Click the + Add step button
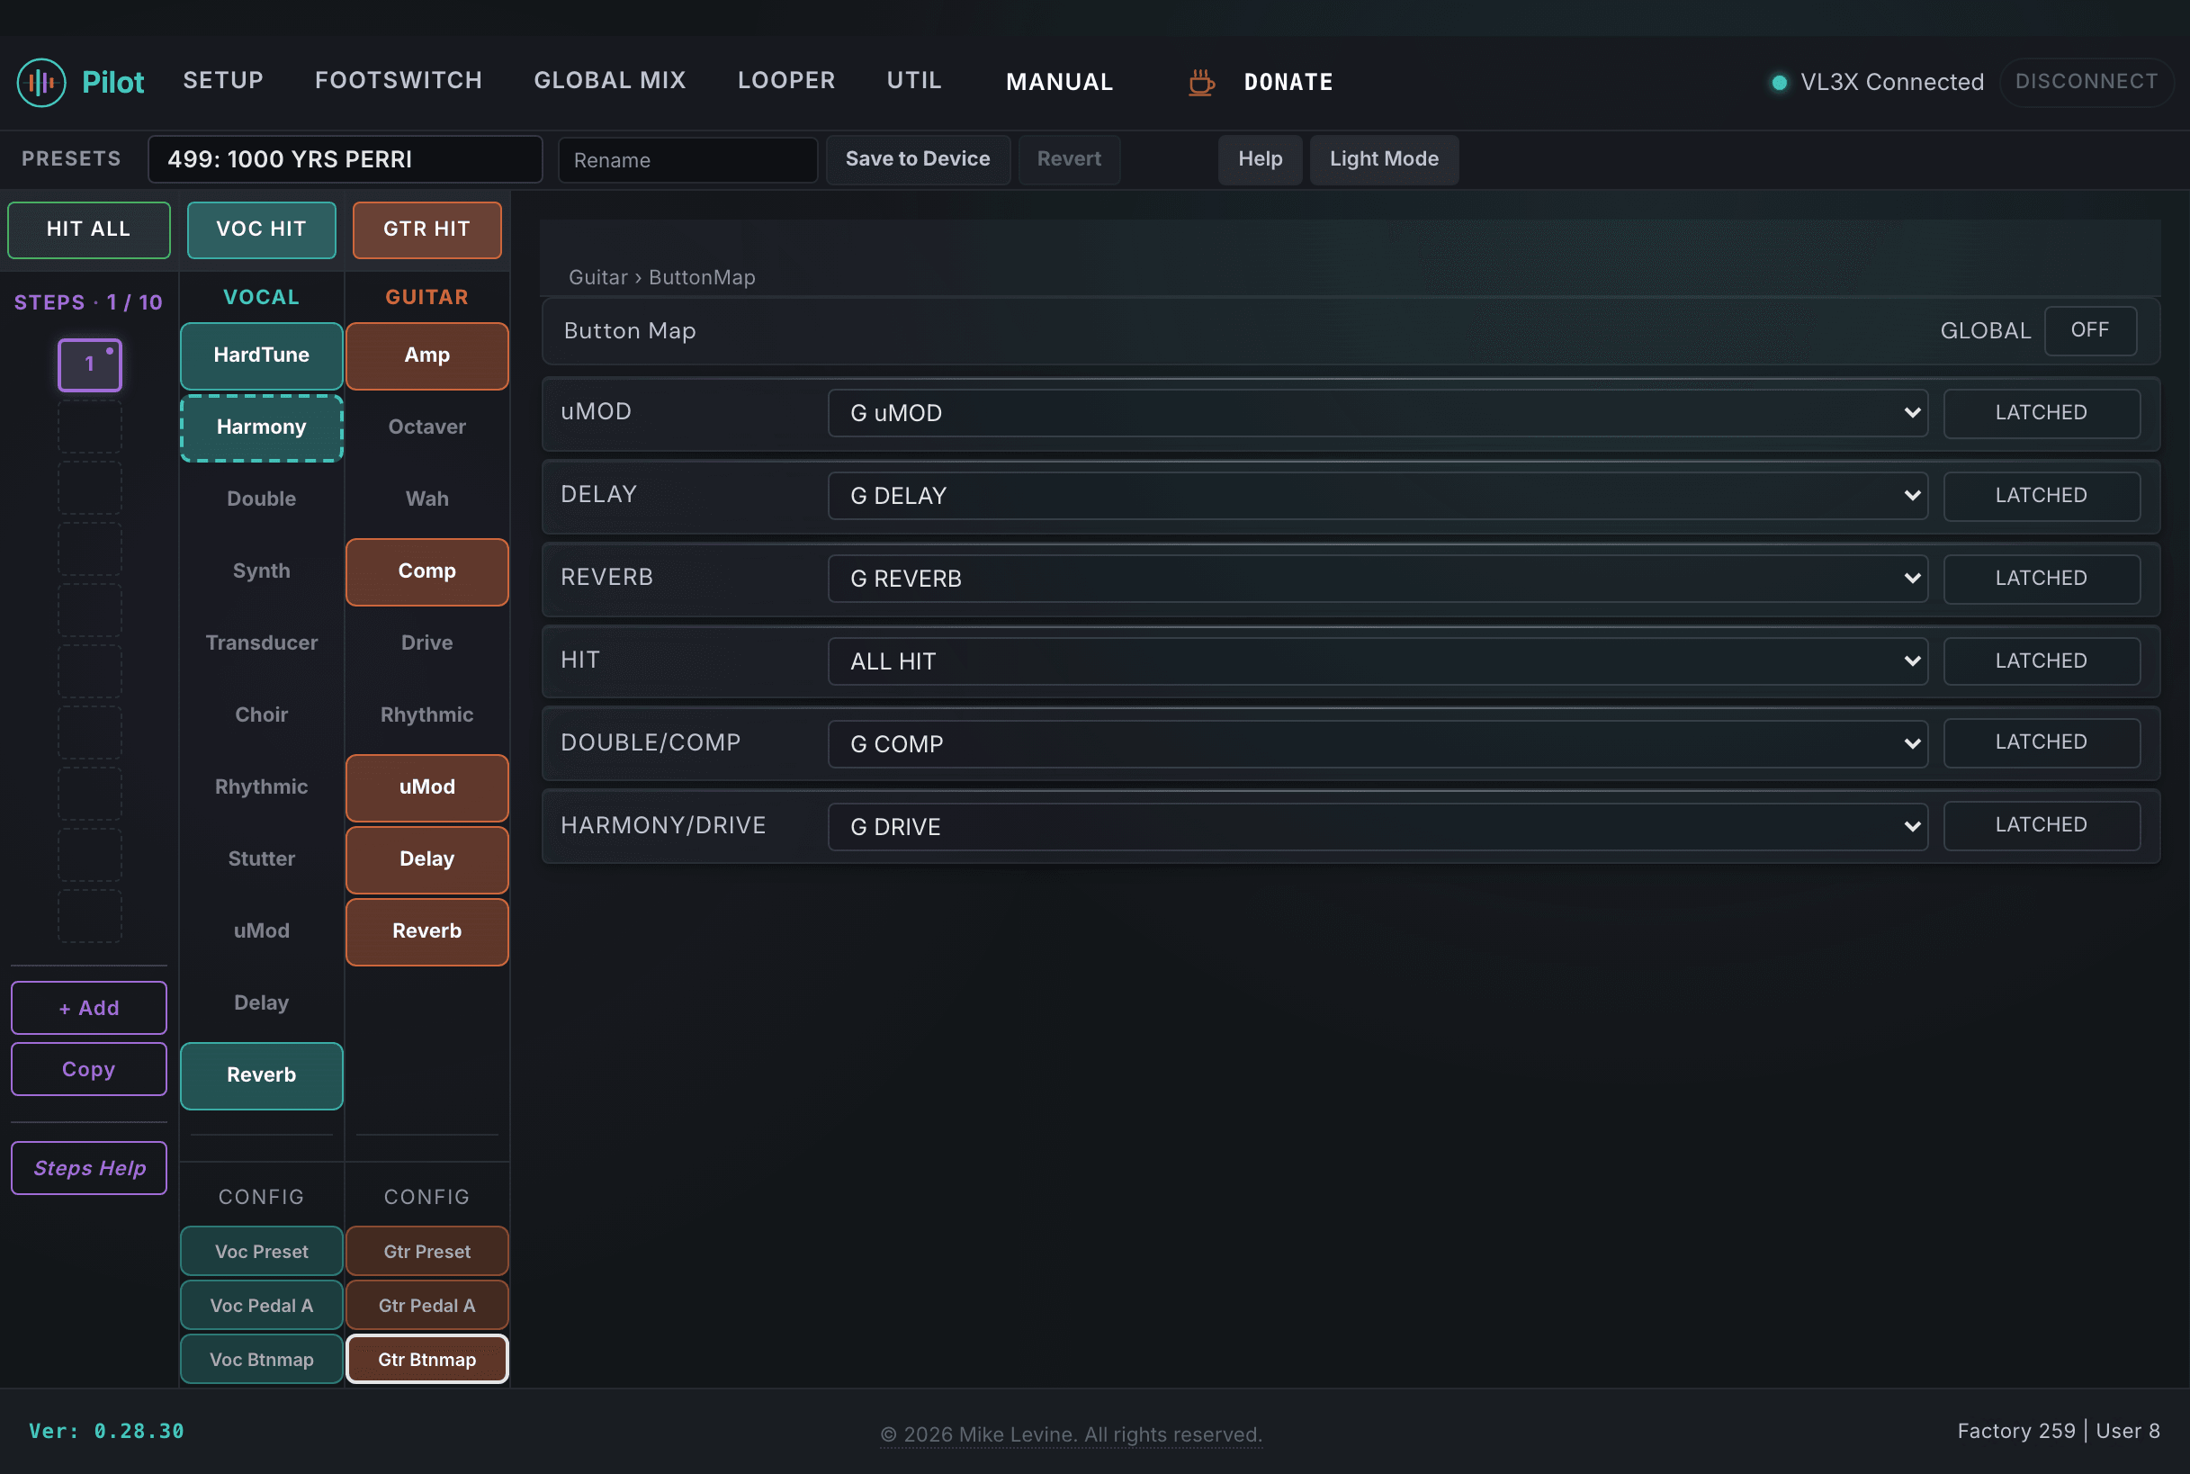Image resolution: width=2190 pixels, height=1474 pixels. coord(88,1008)
